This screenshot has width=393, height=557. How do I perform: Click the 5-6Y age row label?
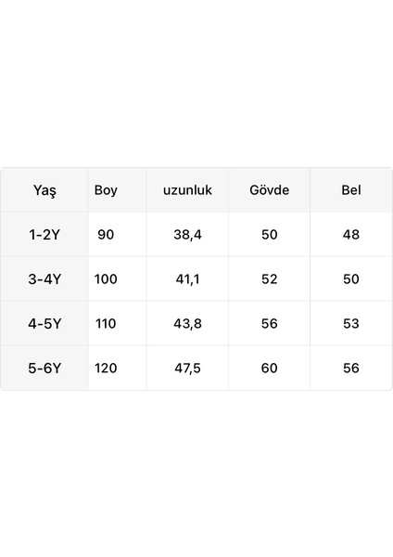[x=44, y=368]
